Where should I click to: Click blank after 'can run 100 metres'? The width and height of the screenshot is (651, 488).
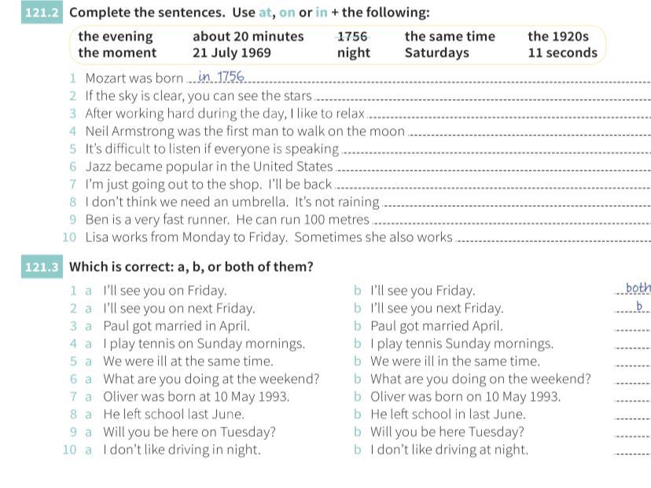tap(510, 221)
